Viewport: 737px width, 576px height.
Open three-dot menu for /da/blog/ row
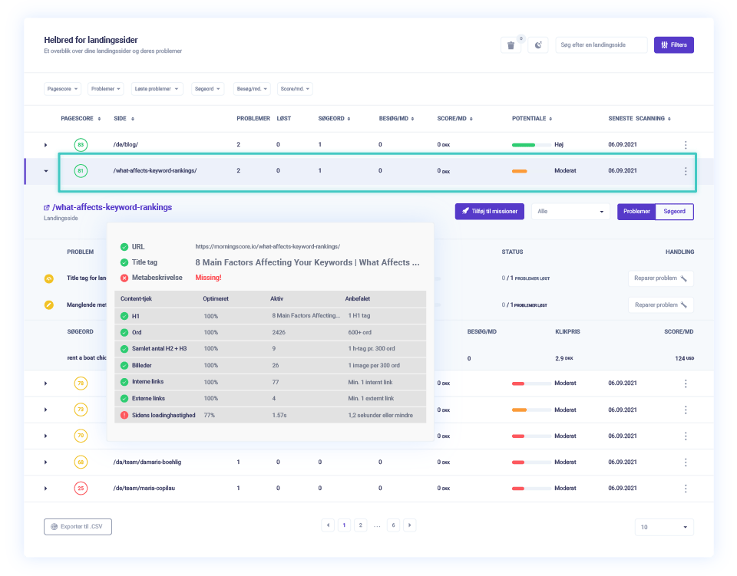click(686, 145)
